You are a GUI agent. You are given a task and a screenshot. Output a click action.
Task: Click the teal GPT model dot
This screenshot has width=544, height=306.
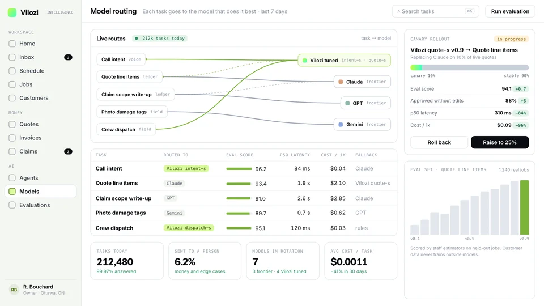click(x=347, y=103)
